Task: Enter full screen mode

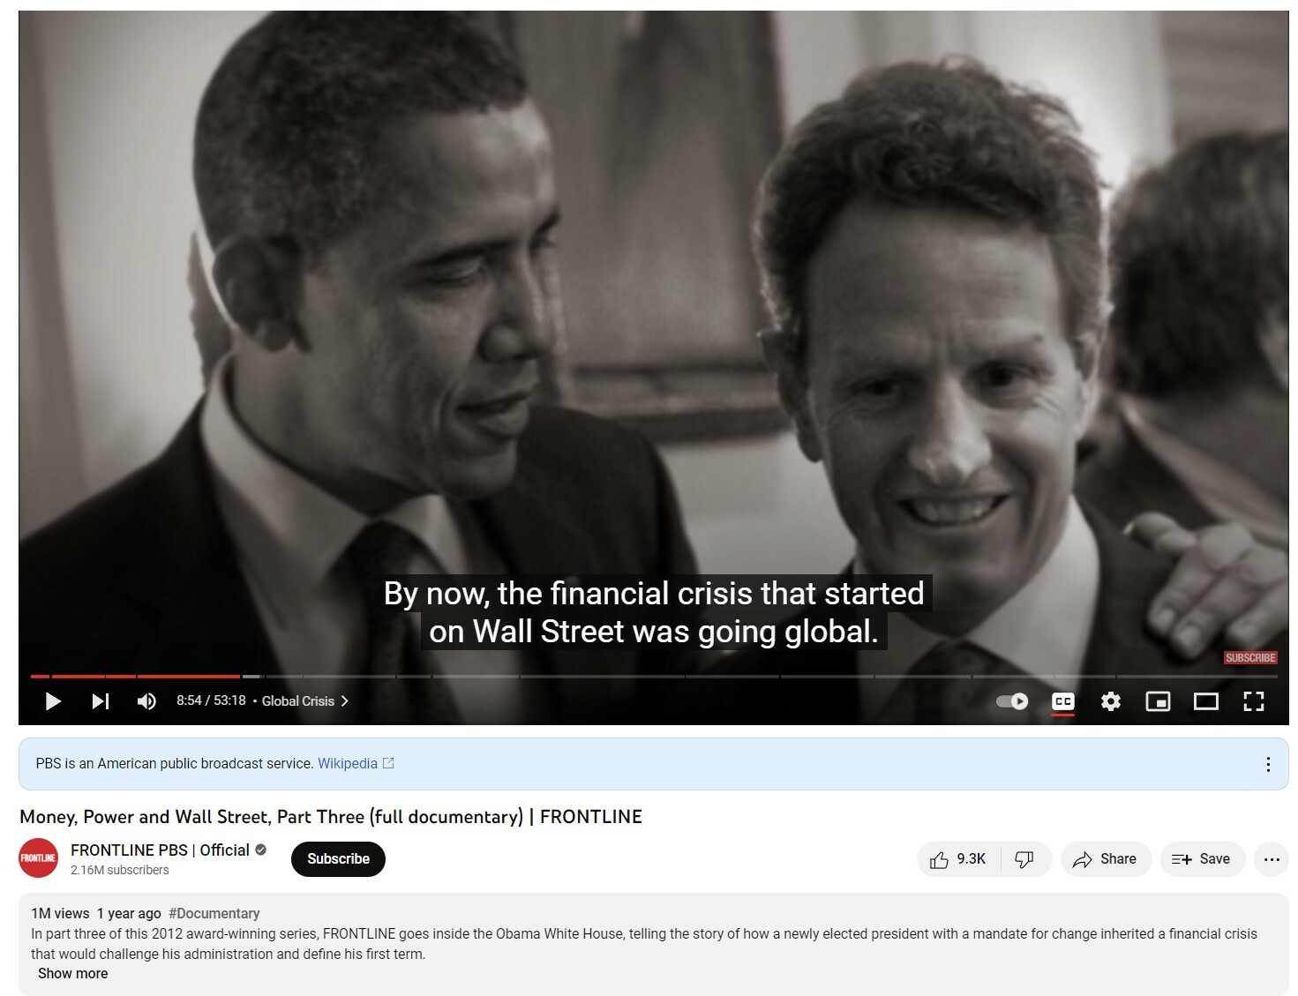Action: point(1254,701)
